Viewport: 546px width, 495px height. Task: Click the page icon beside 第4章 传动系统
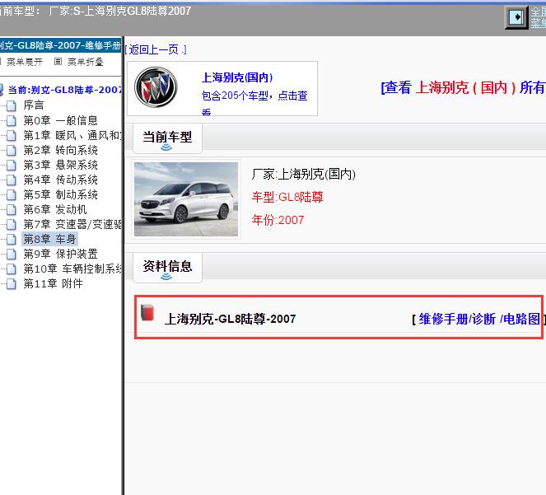point(12,180)
